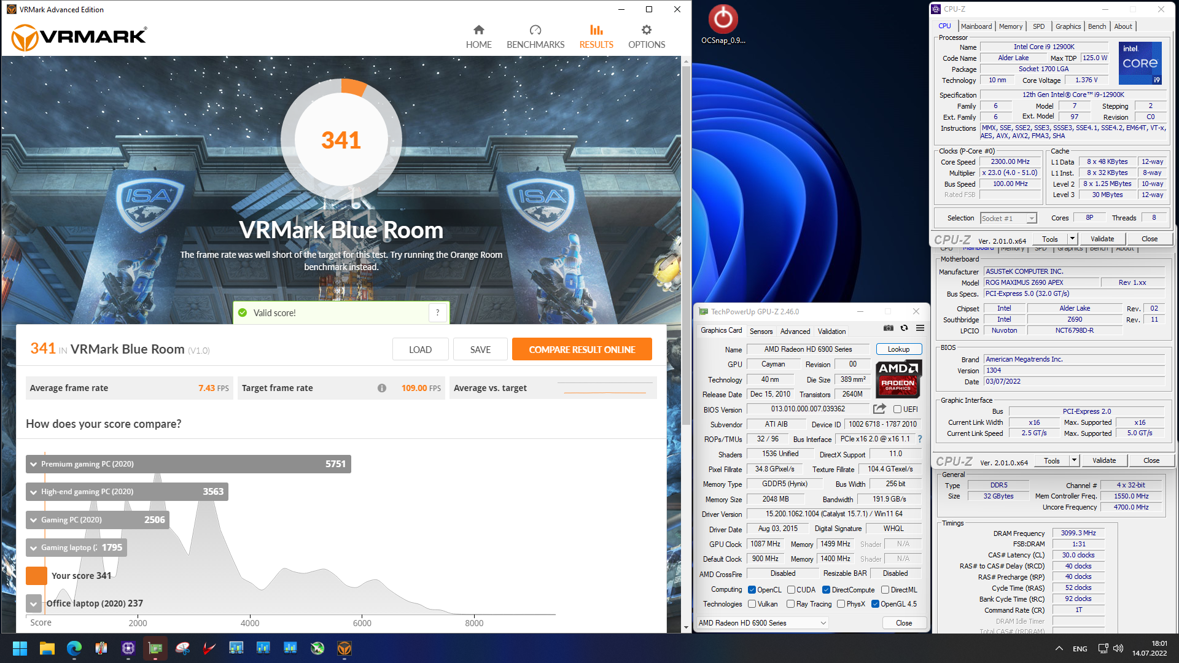Open Tools dropdown arrow in CPU-Z Mainboard window

pyautogui.click(x=1074, y=460)
